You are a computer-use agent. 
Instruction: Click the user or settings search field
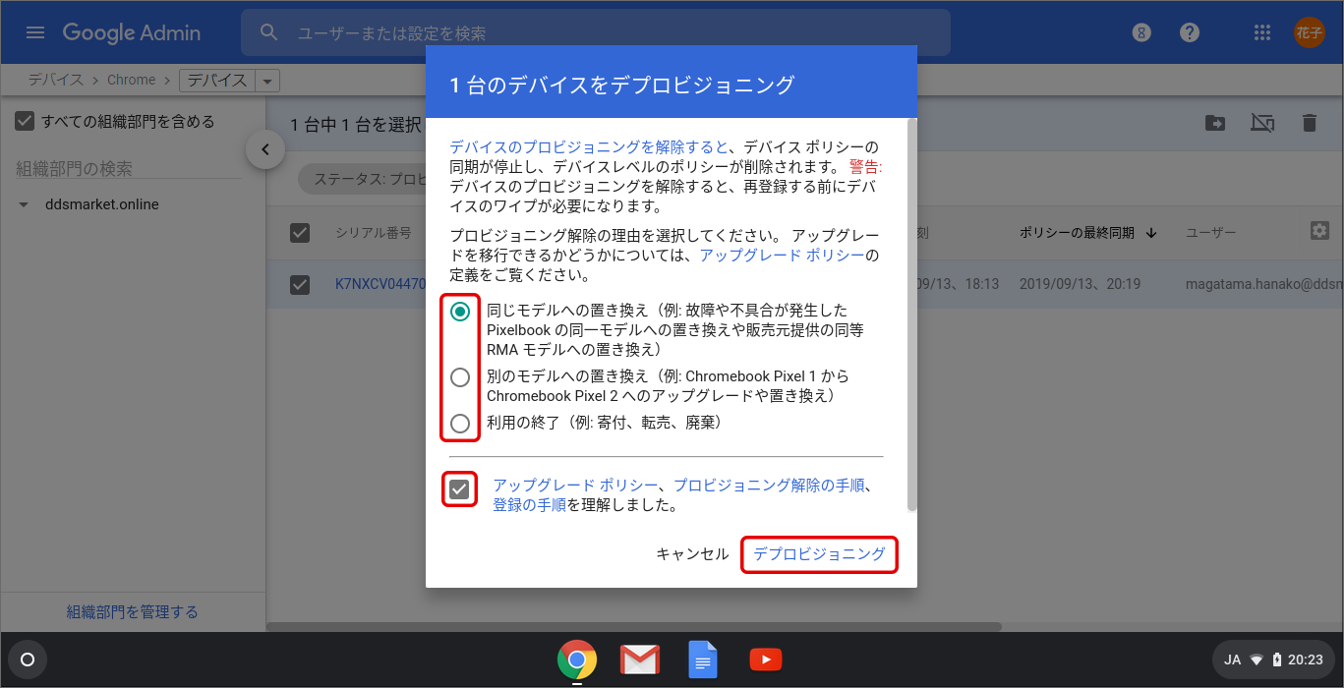pyautogui.click(x=610, y=33)
